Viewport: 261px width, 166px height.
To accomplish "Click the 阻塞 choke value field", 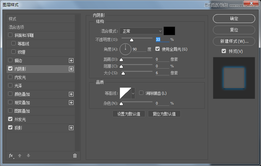I will [x=162, y=66].
